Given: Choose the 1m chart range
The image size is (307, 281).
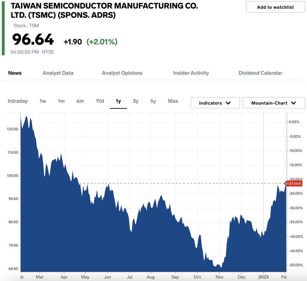Looking at the screenshot, I should [61, 101].
